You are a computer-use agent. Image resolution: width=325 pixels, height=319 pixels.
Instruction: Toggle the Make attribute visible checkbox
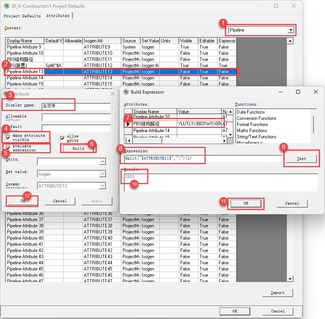[x=8, y=138]
